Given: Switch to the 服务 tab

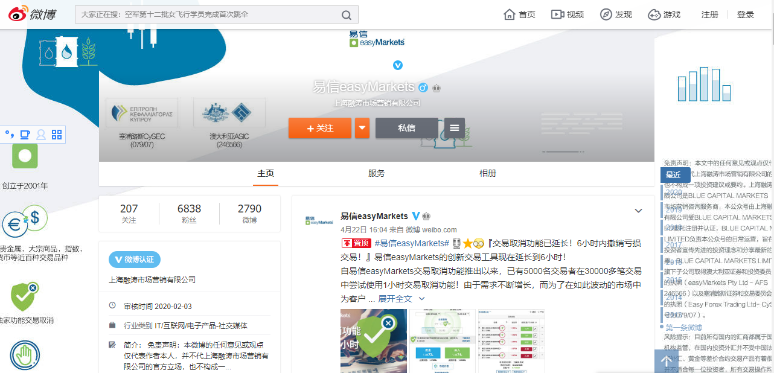Looking at the screenshot, I should click(x=376, y=173).
